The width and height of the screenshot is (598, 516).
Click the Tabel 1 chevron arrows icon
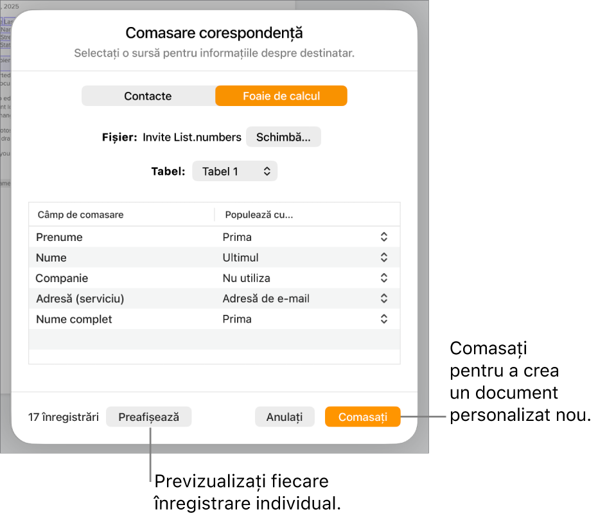click(267, 172)
